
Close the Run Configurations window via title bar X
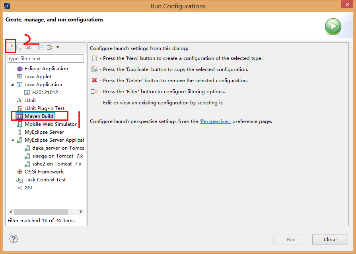point(347,4)
